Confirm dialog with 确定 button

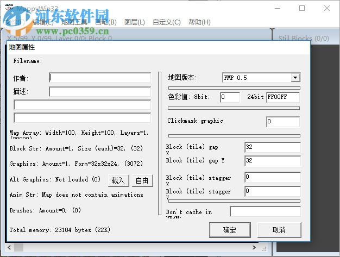[x=230, y=230]
